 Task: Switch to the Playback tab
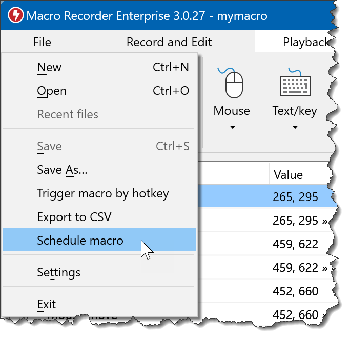pos(305,42)
